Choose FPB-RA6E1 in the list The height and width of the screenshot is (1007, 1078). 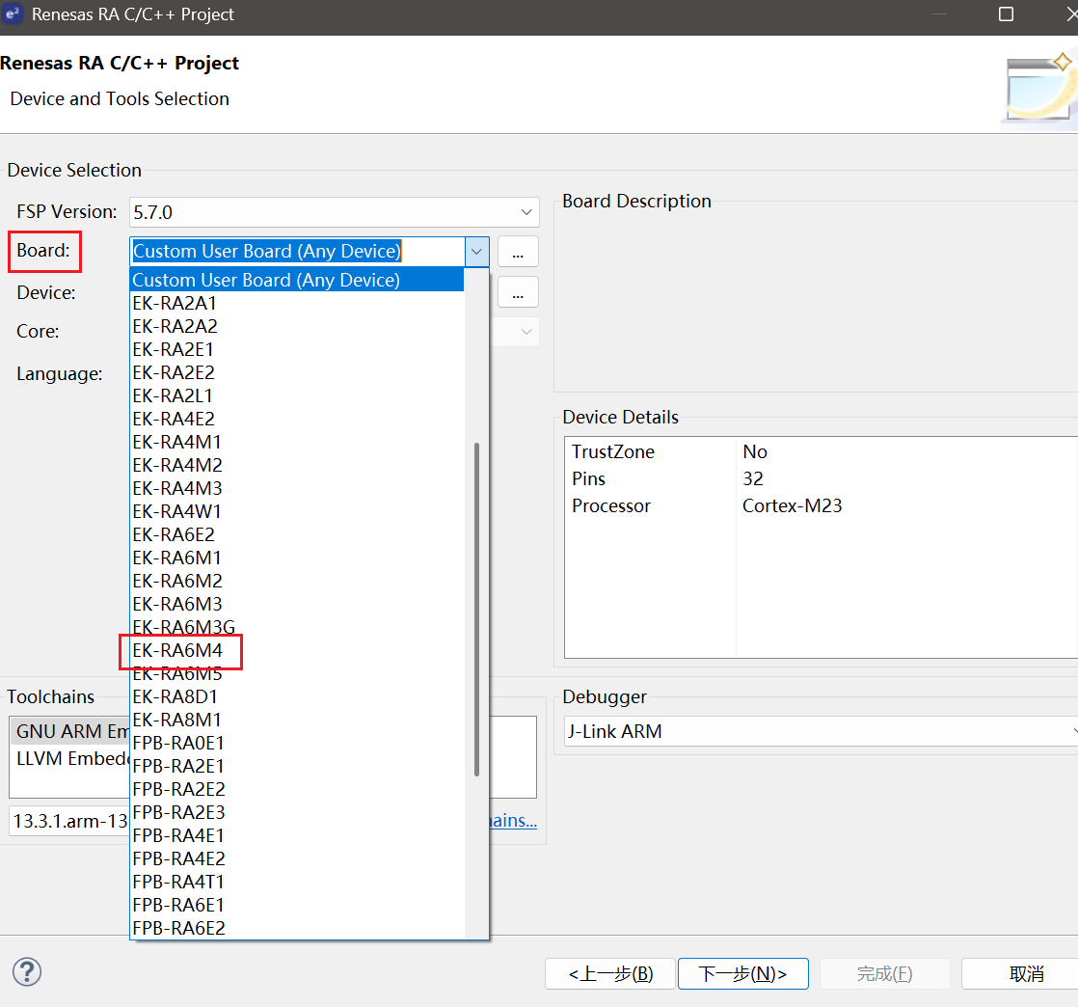297,905
